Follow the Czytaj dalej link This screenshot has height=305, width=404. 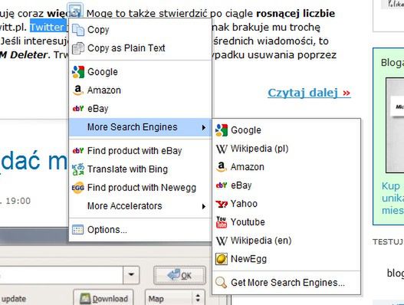(309, 93)
